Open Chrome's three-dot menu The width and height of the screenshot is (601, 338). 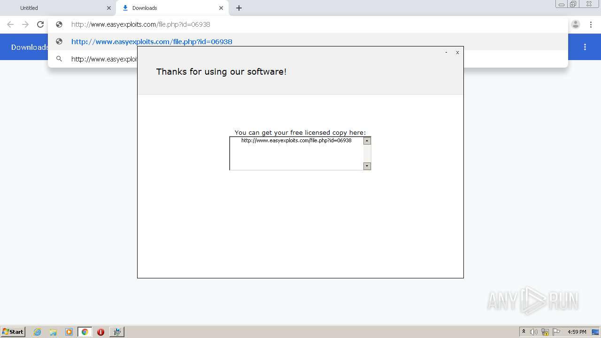point(591,24)
